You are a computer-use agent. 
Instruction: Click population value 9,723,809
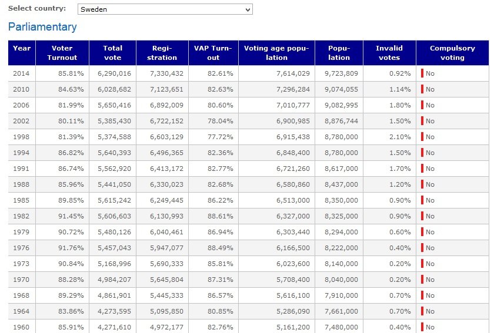341,73
